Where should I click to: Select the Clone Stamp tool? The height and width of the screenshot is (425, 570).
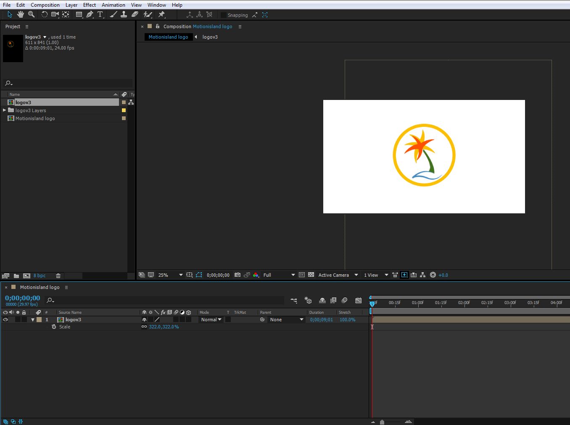coord(124,15)
